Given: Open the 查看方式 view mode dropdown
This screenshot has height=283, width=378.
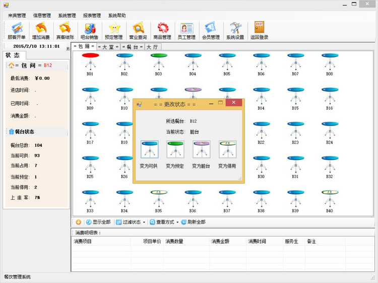Looking at the screenshot, I should pyautogui.click(x=164, y=222).
